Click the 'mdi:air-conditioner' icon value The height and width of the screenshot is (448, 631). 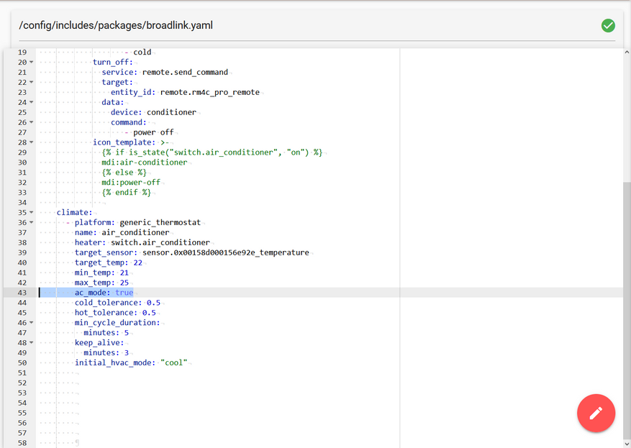tap(144, 163)
